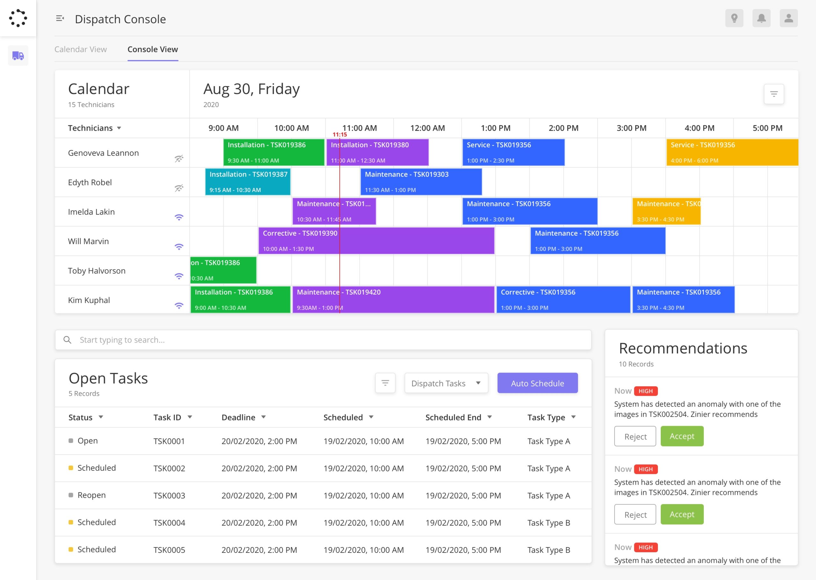This screenshot has height=580, width=816.
Task: Click the Auto Schedule button
Action: click(537, 383)
